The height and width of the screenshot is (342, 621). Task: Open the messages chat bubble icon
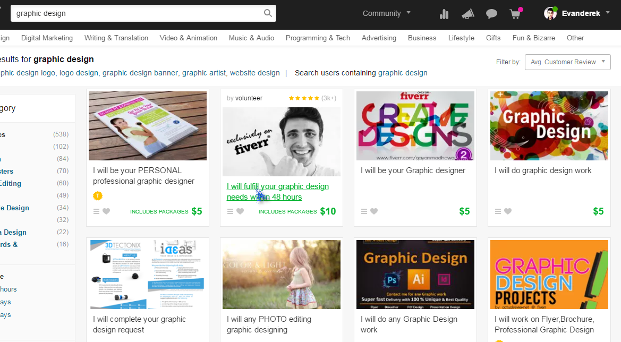(491, 14)
